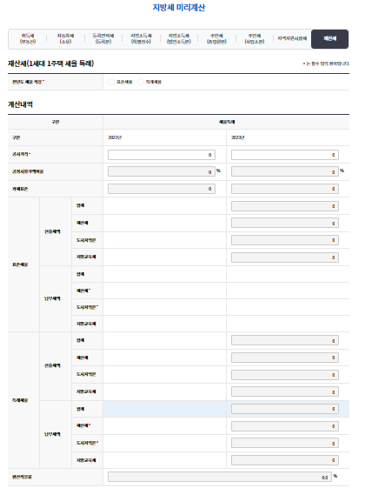Click the 세율특례 table header
The height and width of the screenshot is (495, 365).
click(227, 122)
